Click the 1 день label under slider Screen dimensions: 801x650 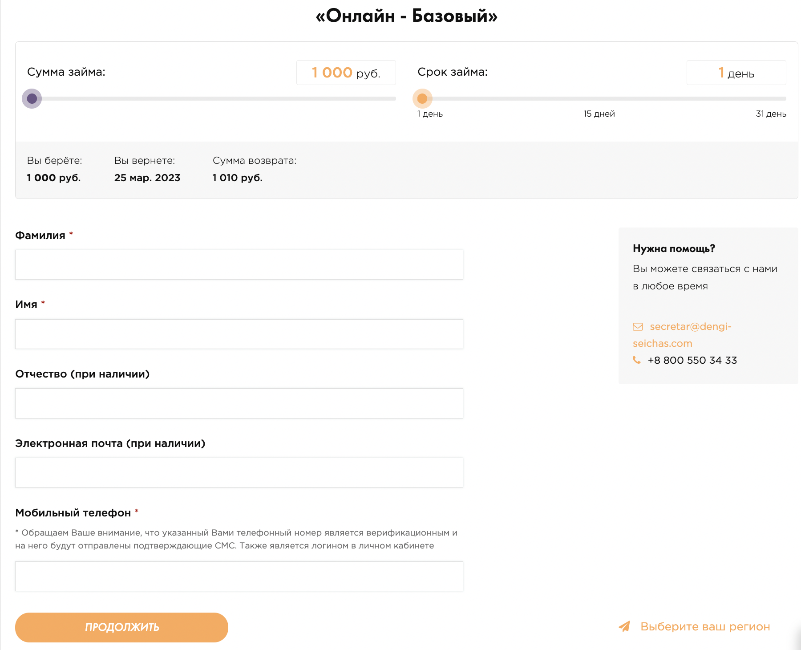pyautogui.click(x=430, y=114)
